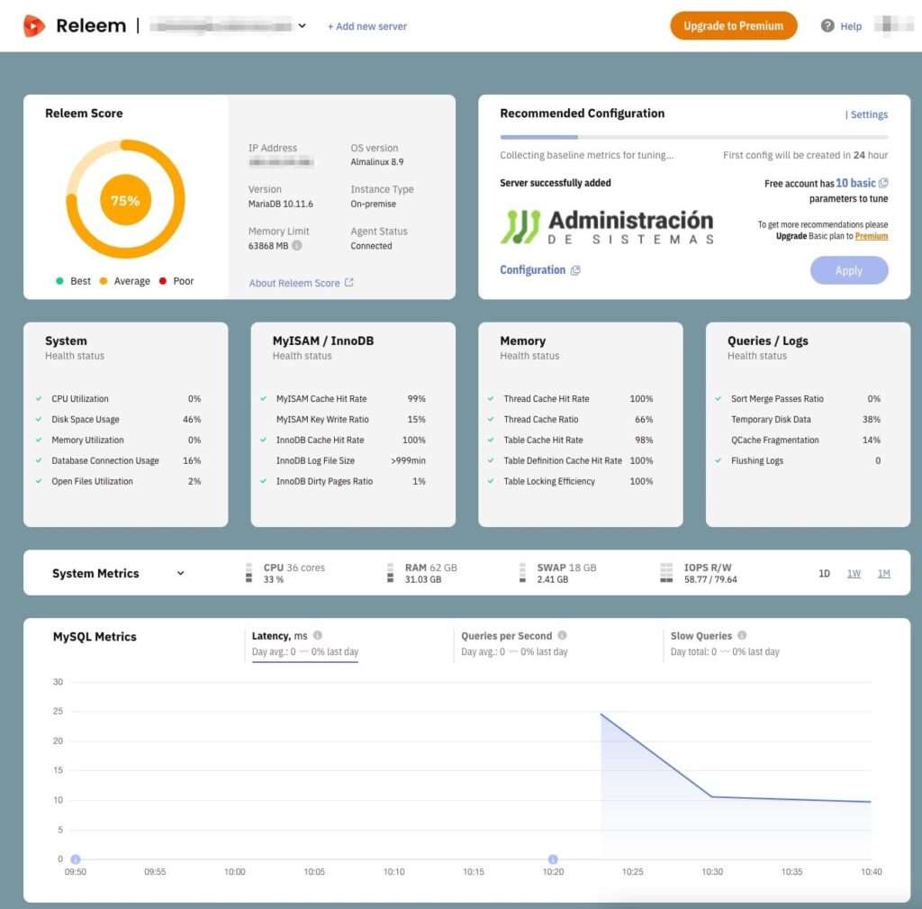Select the 1M time range
The width and height of the screenshot is (922, 909).
(x=883, y=573)
